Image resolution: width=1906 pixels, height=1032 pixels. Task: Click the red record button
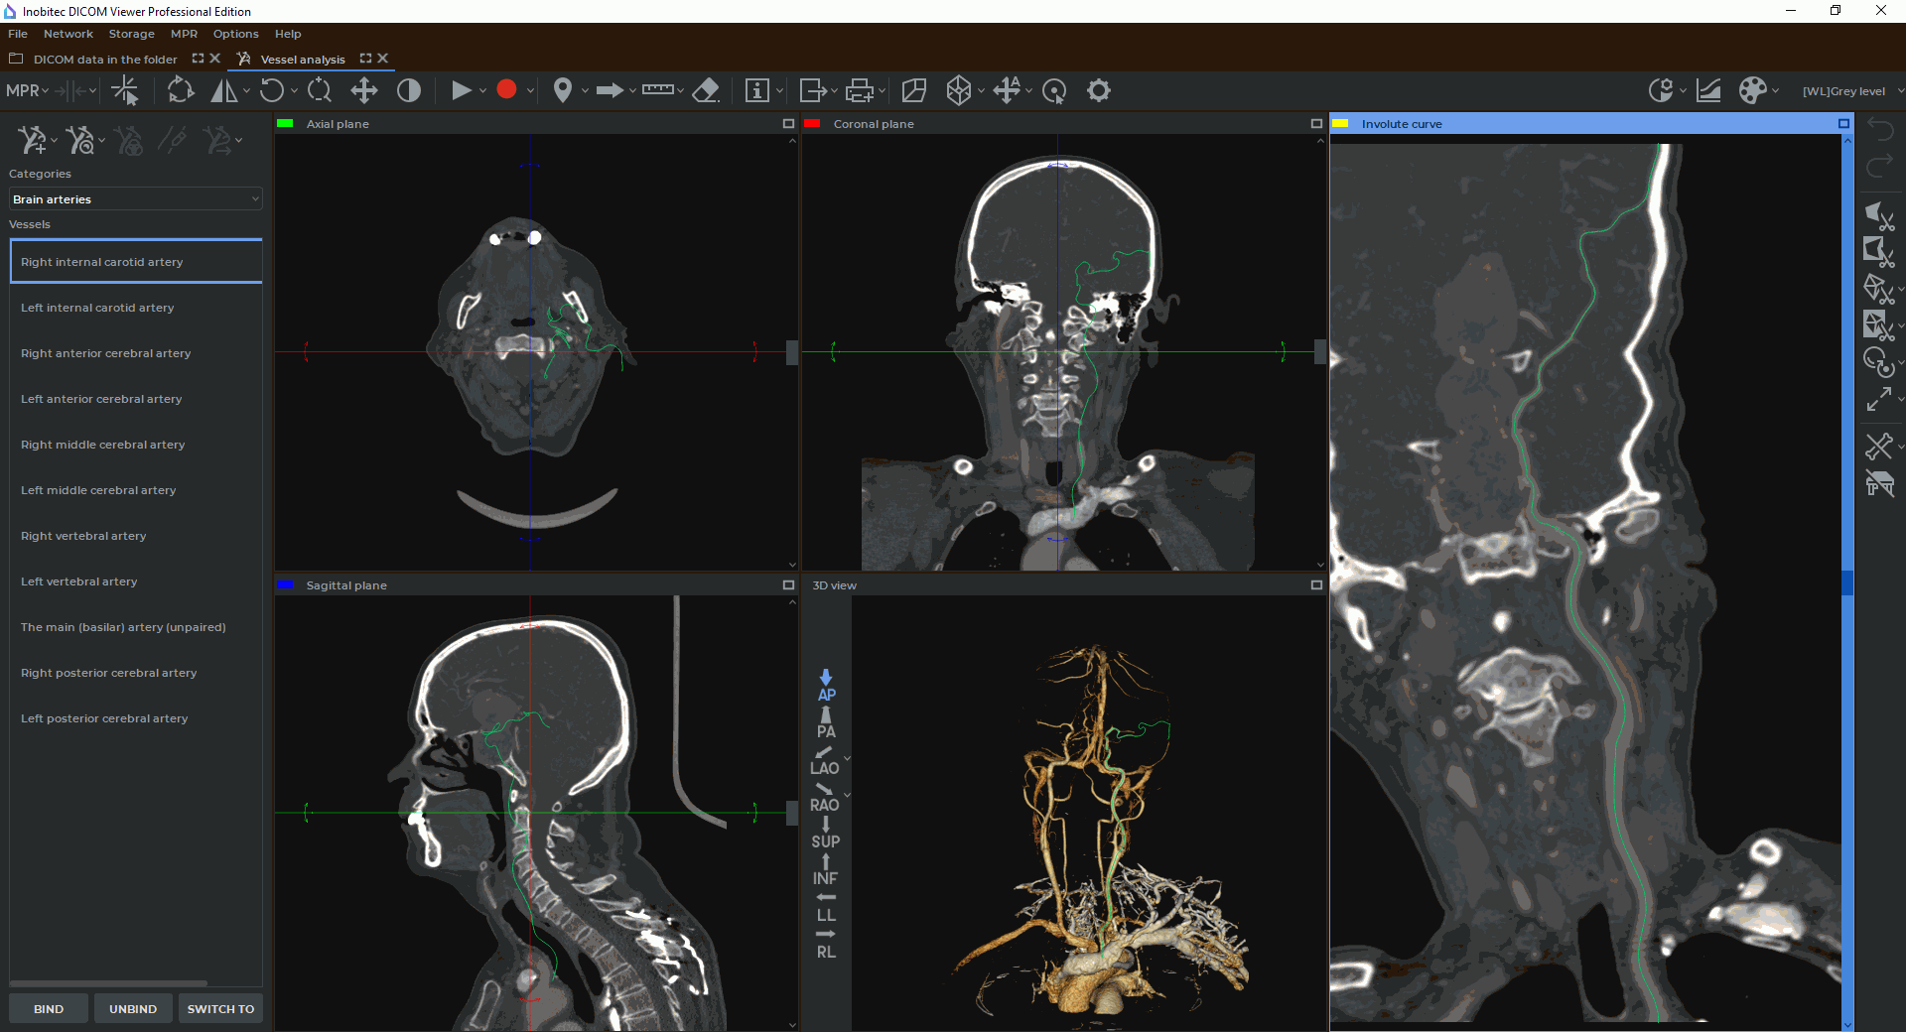click(506, 89)
